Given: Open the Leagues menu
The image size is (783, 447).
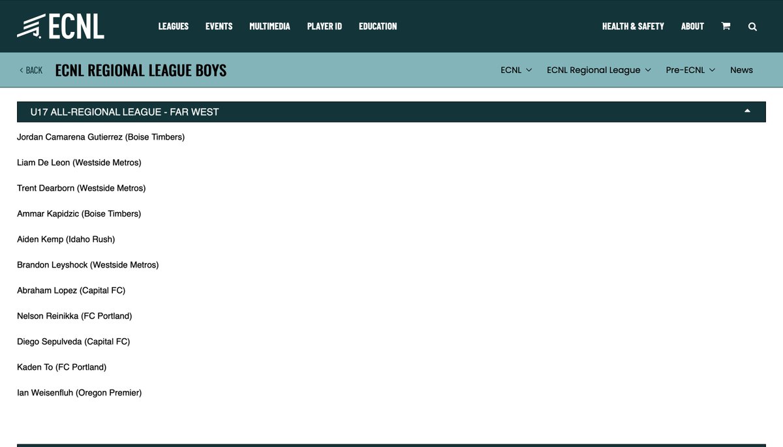Looking at the screenshot, I should [174, 26].
